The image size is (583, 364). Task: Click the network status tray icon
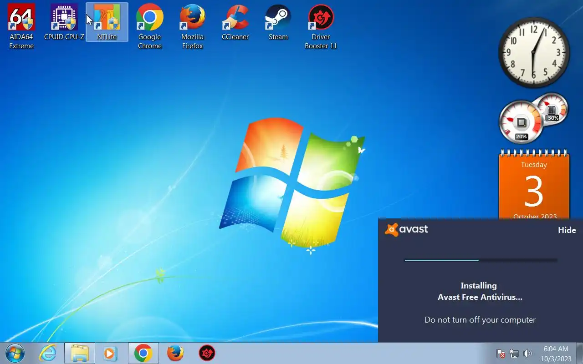point(514,354)
